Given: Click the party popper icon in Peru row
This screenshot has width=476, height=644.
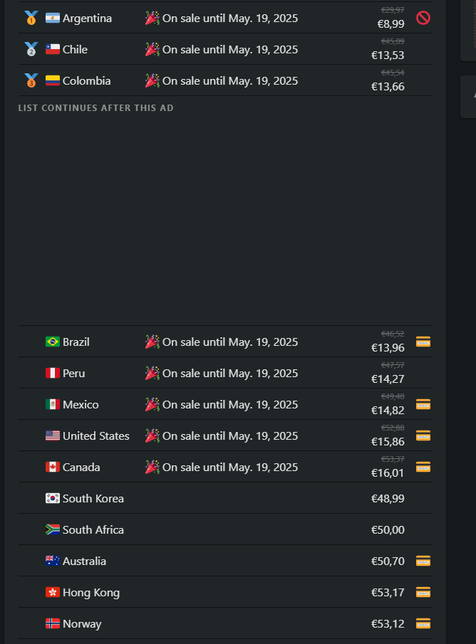Looking at the screenshot, I should click(x=152, y=373).
